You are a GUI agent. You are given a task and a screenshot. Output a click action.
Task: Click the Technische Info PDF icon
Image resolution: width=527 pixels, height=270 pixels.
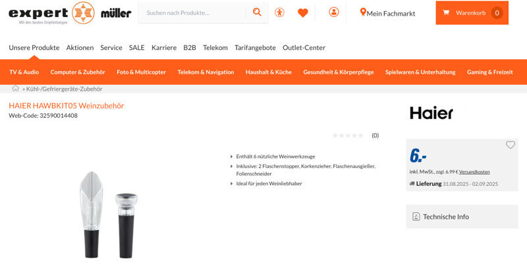(x=416, y=216)
